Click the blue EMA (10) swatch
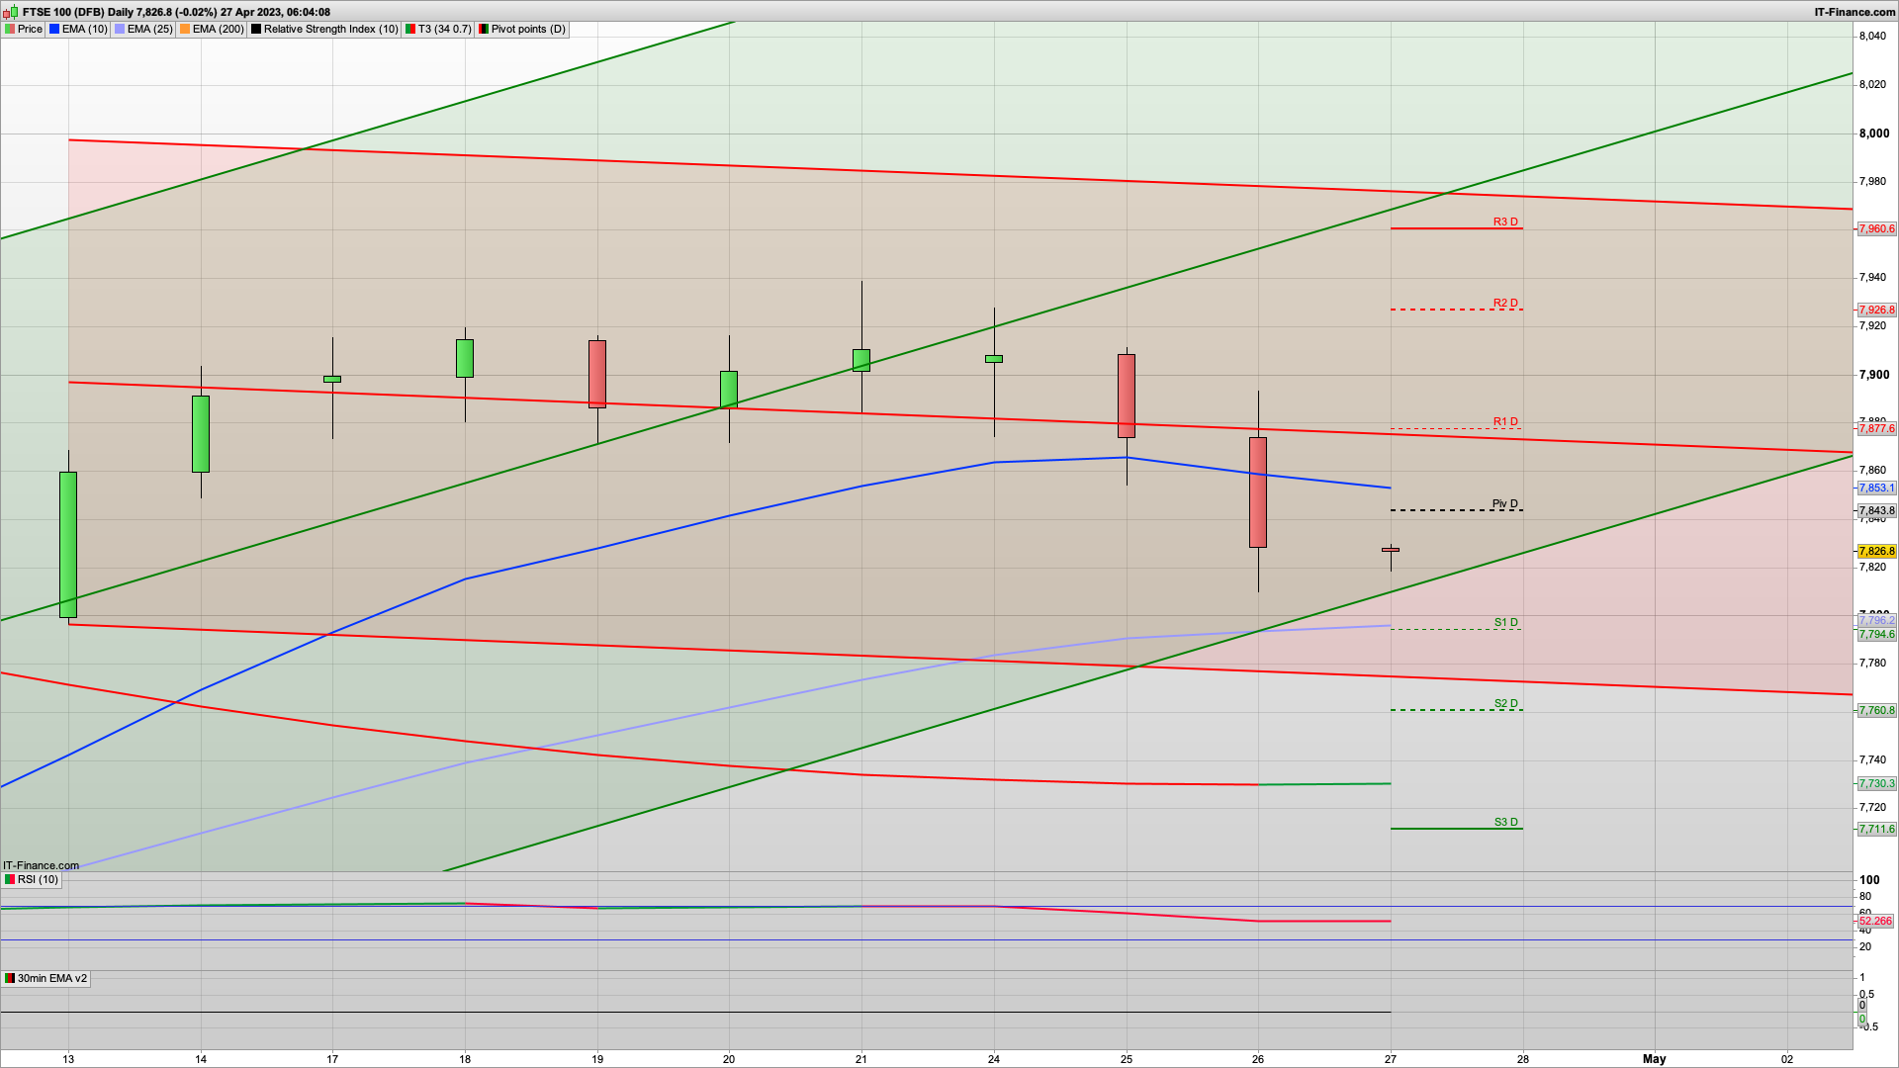 [54, 29]
